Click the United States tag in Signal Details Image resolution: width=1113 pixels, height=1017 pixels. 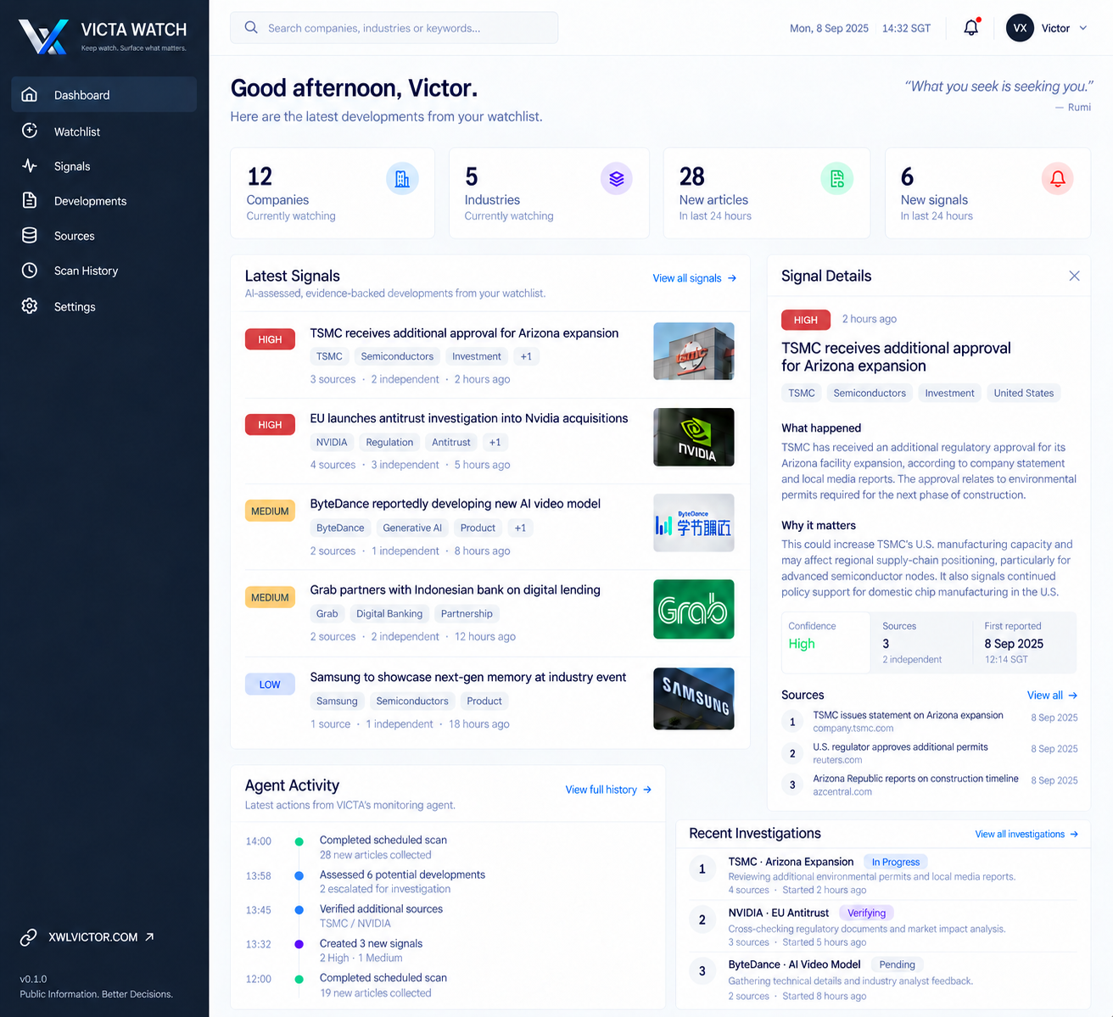tap(1023, 393)
